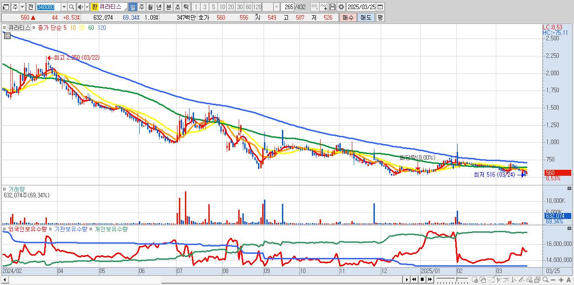This screenshot has height=285, width=574.
Task: Click the moving-average line icon at bottom
Action: point(506,280)
